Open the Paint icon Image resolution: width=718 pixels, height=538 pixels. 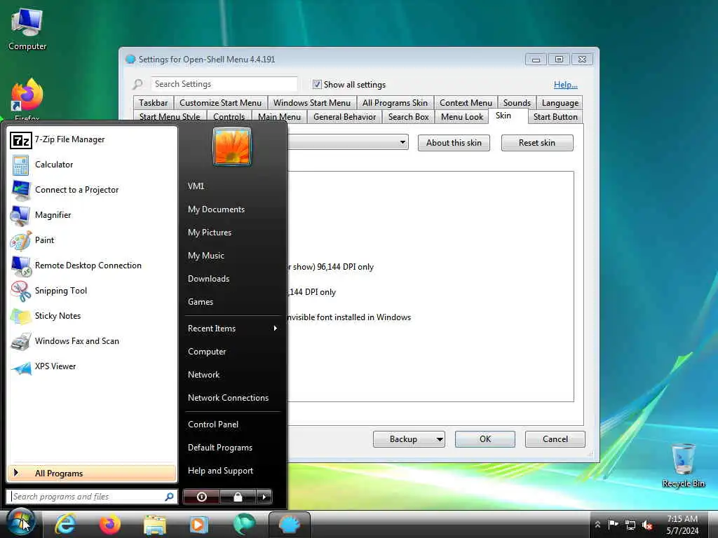point(20,241)
